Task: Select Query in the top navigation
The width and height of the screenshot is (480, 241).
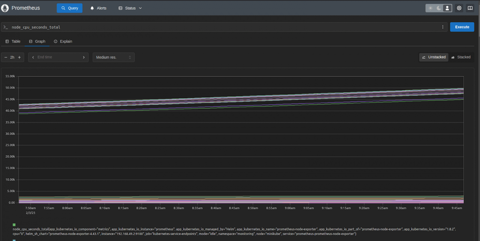Action: 69,8
